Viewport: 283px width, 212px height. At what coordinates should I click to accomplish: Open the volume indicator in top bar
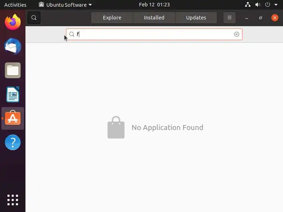coord(258,5)
